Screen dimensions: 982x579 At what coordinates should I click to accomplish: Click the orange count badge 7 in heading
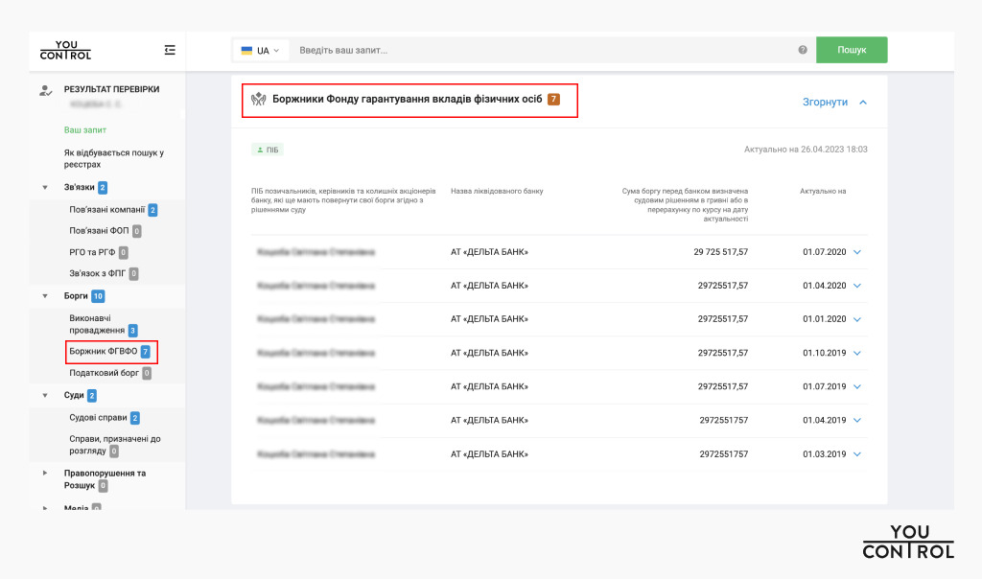553,99
